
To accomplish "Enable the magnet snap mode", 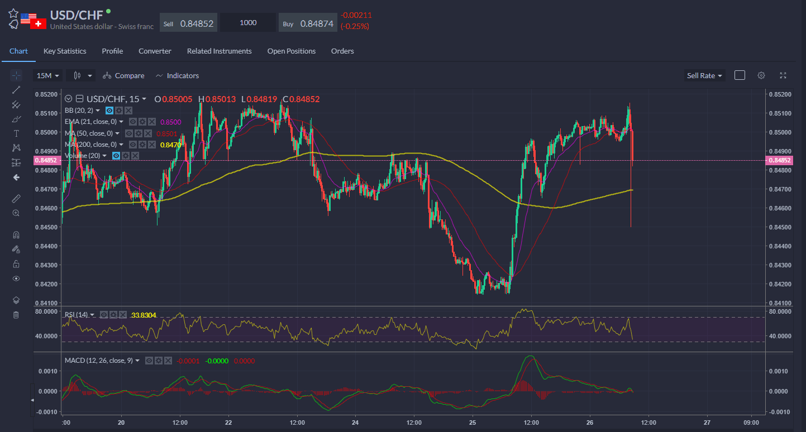I will pyautogui.click(x=16, y=235).
